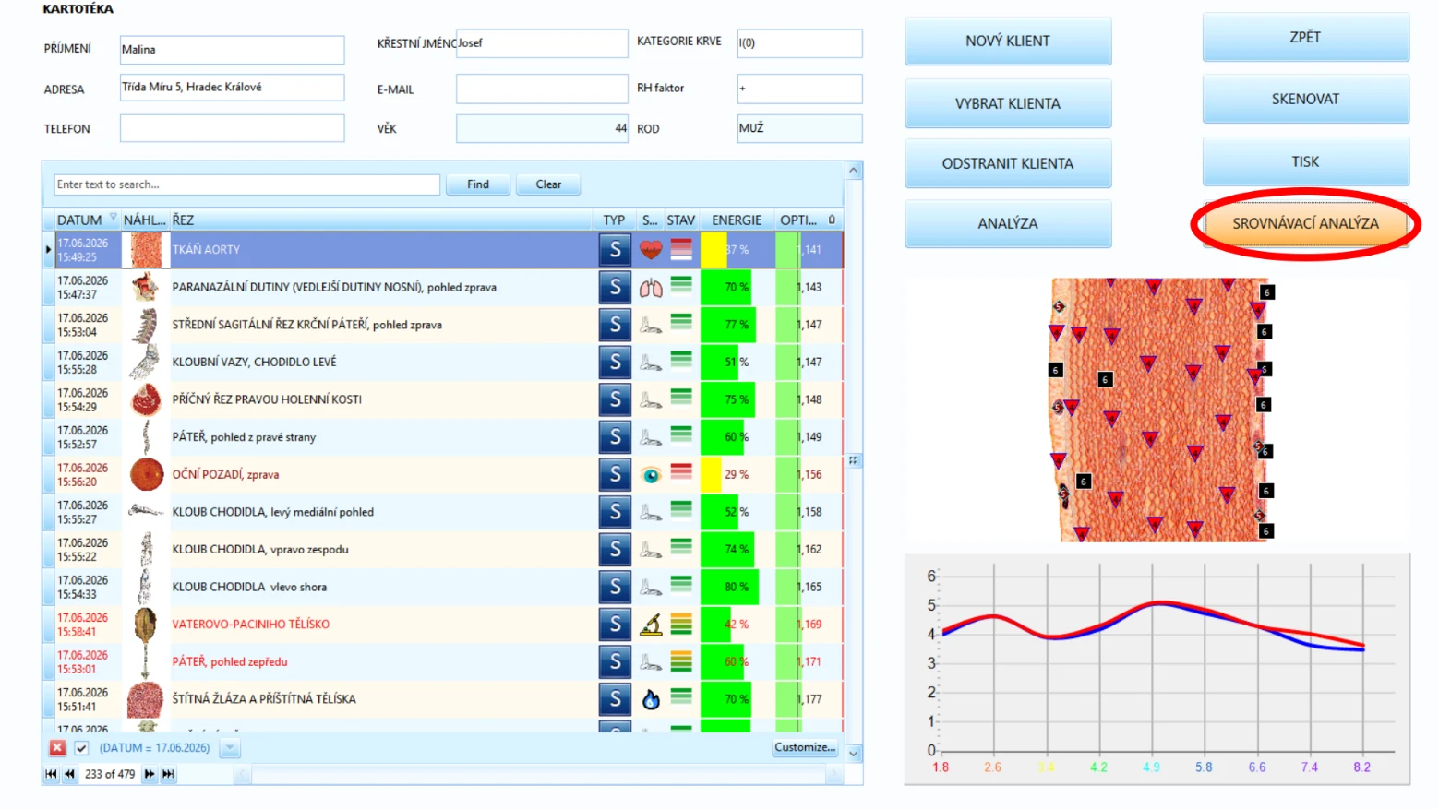Uncheck the DATUM = 17.06.2026 filter checkbox
The height and width of the screenshot is (809, 1439).
coord(81,748)
